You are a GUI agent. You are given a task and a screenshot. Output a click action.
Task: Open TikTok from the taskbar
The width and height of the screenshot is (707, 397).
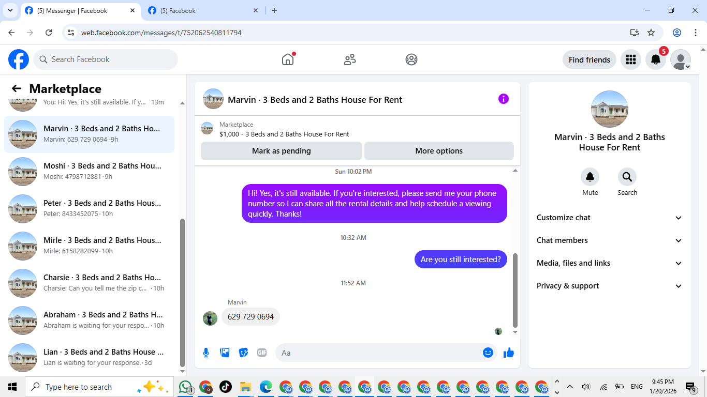pos(226,387)
